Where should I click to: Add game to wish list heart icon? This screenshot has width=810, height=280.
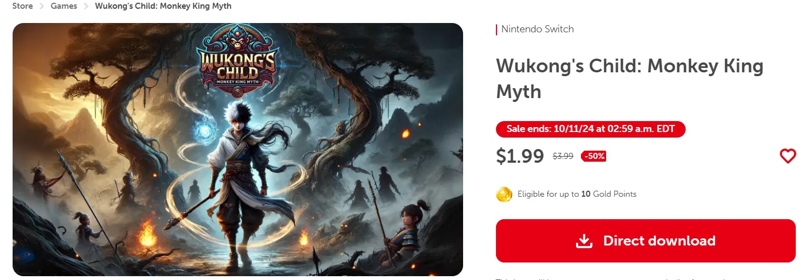(x=788, y=156)
